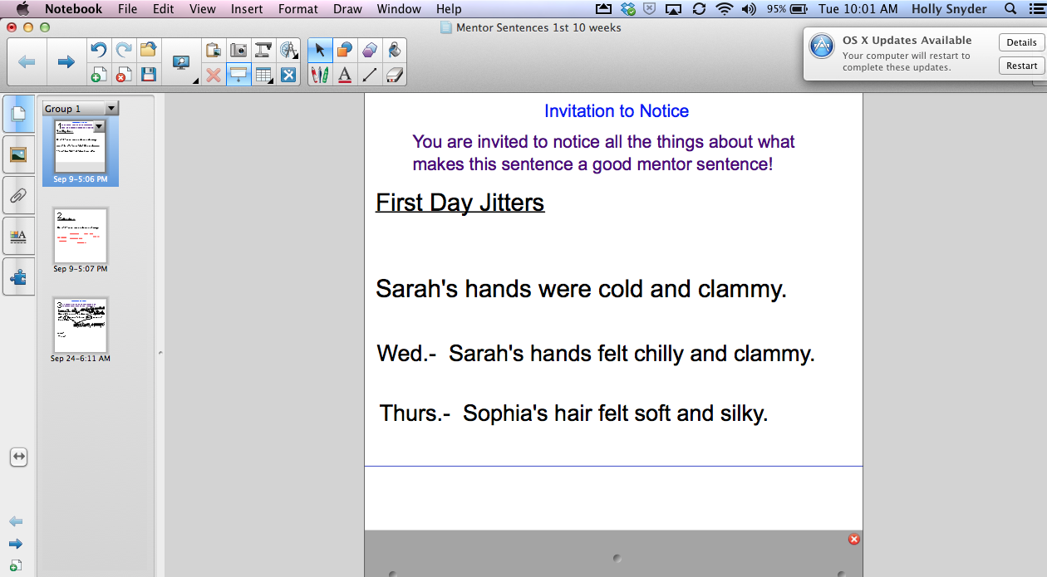The height and width of the screenshot is (577, 1047).
Task: Select the Text tool
Action: point(343,75)
